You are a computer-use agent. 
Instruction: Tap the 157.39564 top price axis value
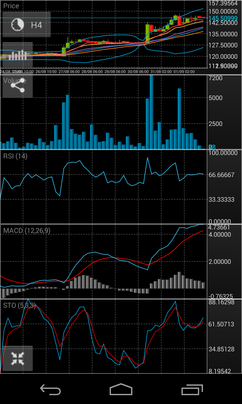[x=223, y=3]
